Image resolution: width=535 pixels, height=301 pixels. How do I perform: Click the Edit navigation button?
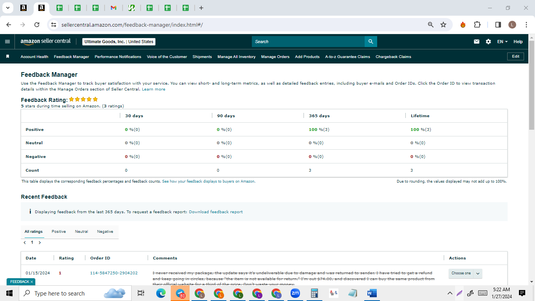tap(515, 56)
